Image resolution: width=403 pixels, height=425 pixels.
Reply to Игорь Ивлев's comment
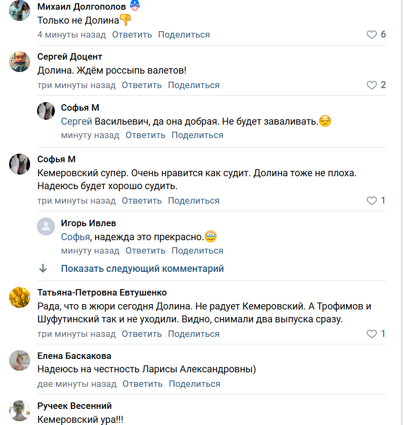[145, 250]
